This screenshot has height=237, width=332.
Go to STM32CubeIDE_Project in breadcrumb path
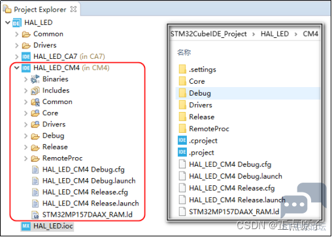click(208, 34)
